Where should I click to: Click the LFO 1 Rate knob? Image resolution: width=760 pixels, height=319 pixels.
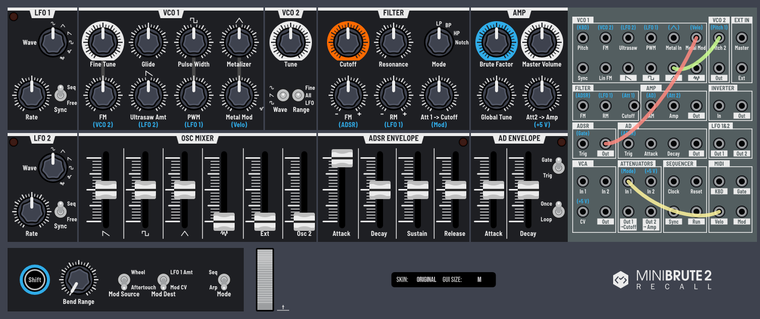coord(32,94)
